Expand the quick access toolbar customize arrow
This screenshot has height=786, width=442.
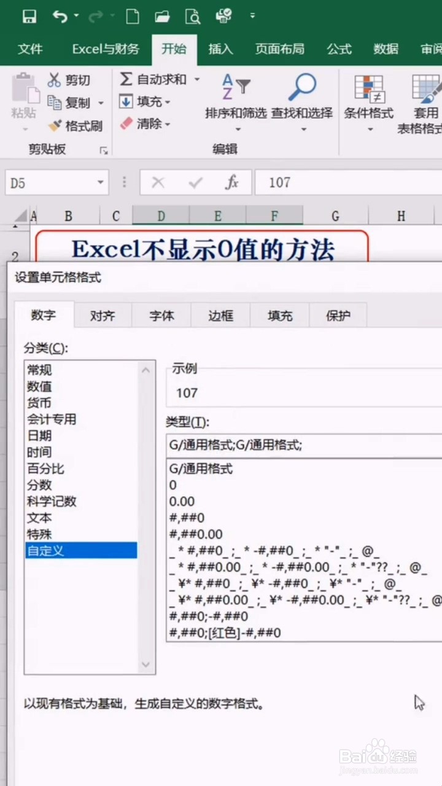tap(252, 16)
